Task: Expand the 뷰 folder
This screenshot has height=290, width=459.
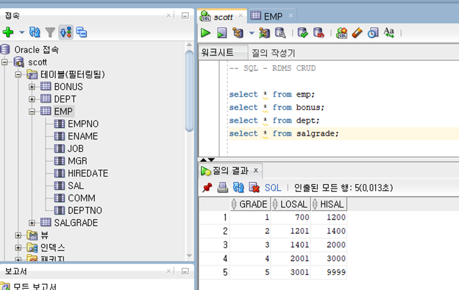Action: 18,235
